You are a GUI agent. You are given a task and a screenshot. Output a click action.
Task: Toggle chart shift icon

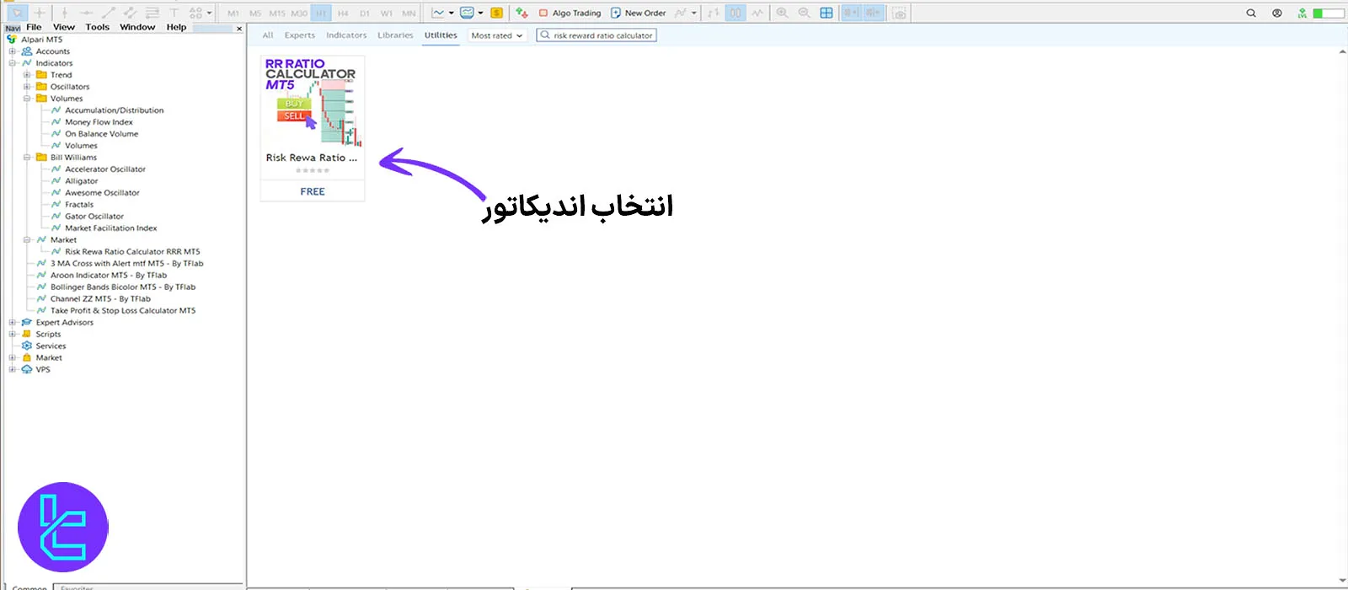pyautogui.click(x=873, y=13)
